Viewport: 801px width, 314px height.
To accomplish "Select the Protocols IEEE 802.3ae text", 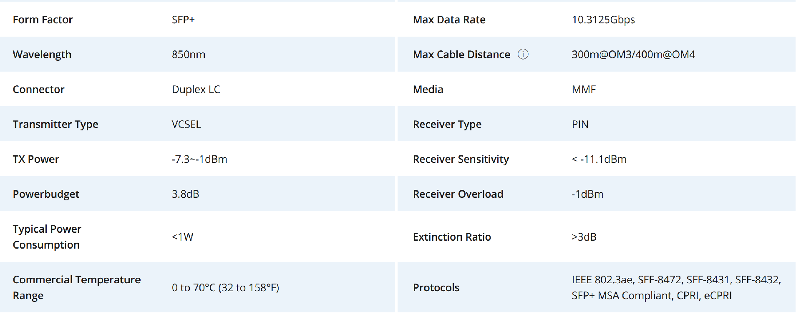I will (603, 279).
